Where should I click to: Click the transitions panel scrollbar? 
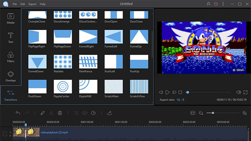(x=152, y=45)
